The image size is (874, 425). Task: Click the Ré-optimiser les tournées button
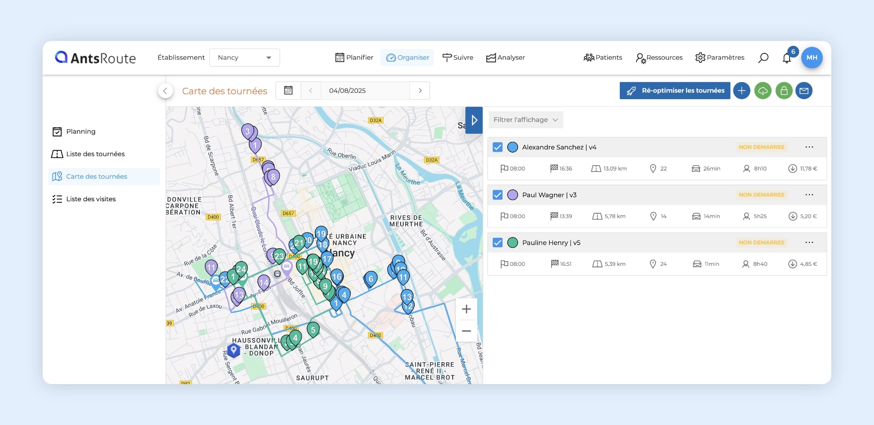(x=675, y=90)
